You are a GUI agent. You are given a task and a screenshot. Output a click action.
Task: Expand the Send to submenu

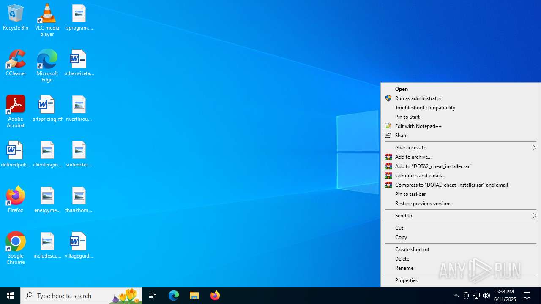pyautogui.click(x=461, y=216)
